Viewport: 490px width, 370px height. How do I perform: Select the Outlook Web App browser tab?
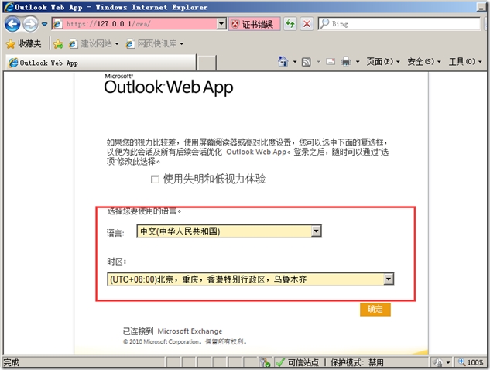coord(101,63)
